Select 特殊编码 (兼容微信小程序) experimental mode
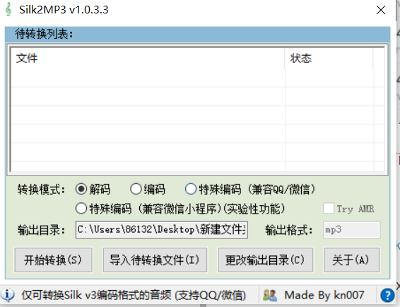Screen dimensions: 400x307 (81, 209)
